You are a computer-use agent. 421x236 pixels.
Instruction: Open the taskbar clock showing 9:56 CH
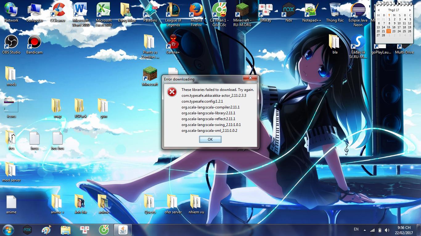[404, 230]
